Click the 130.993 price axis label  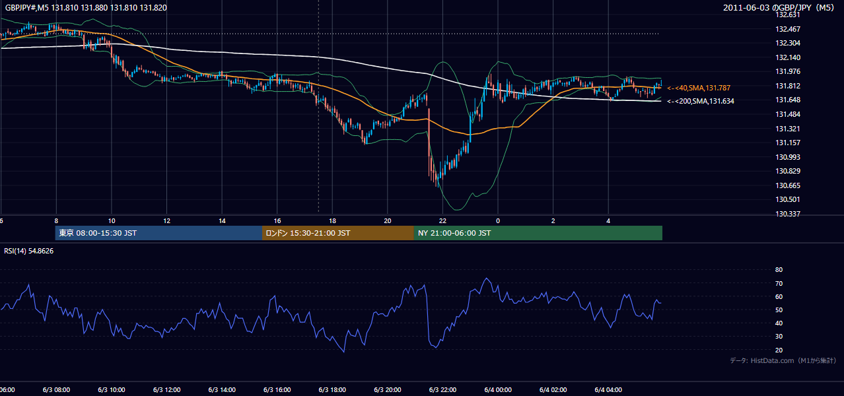pyautogui.click(x=787, y=157)
